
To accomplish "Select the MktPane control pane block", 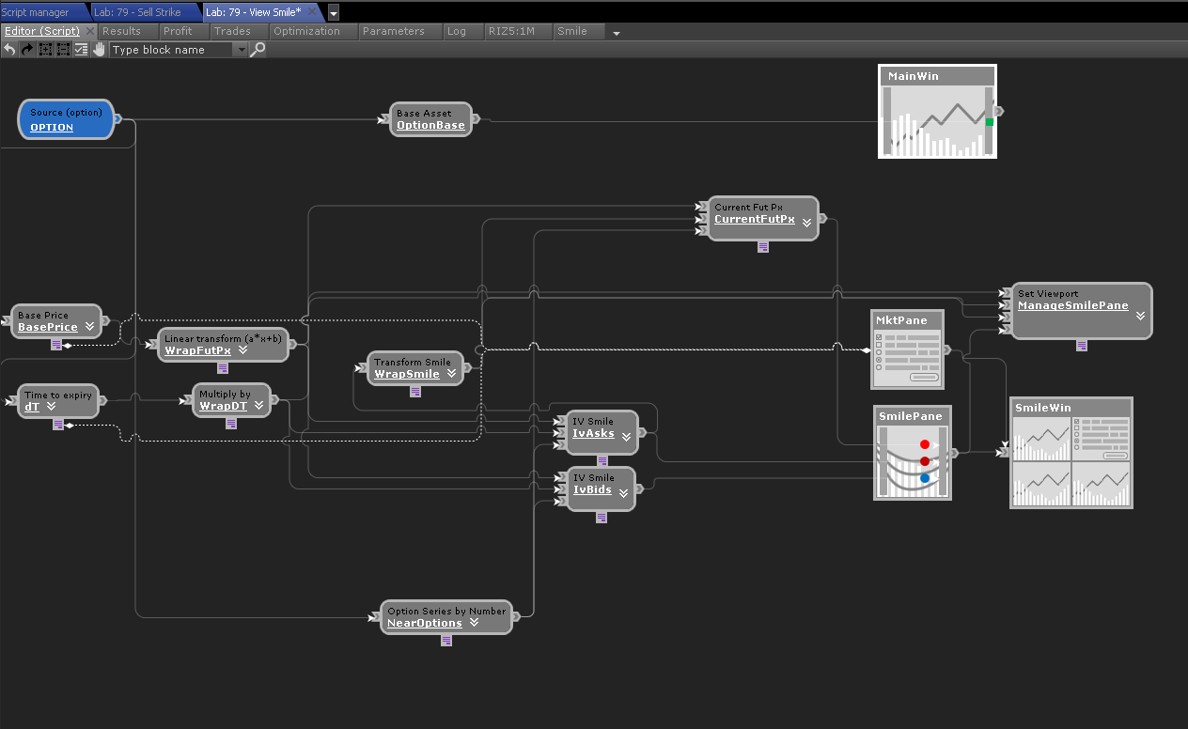I will click(907, 350).
